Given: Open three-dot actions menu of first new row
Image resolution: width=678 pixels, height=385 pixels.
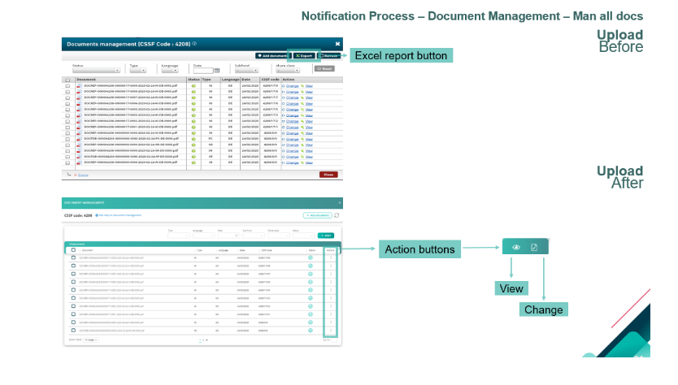Looking at the screenshot, I should tap(331, 258).
